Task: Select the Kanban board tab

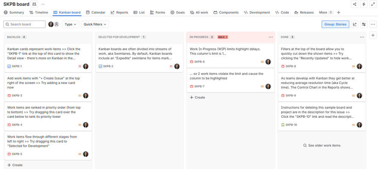Action: [x=67, y=12]
